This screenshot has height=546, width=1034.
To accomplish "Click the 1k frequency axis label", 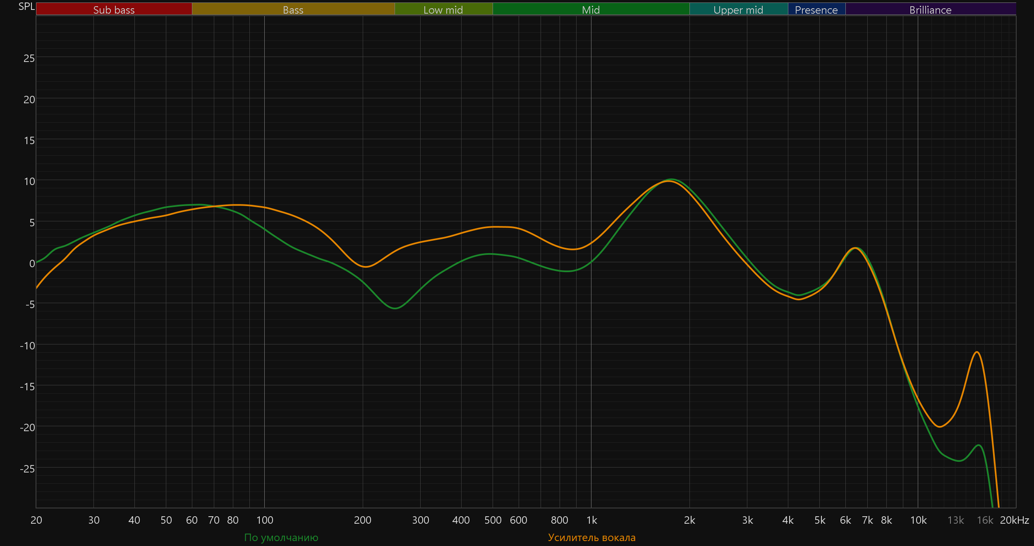I will point(591,520).
